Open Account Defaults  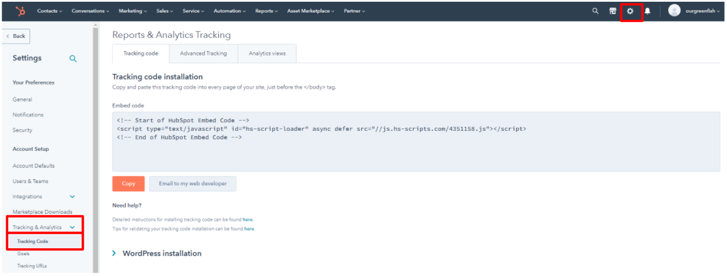pos(33,166)
